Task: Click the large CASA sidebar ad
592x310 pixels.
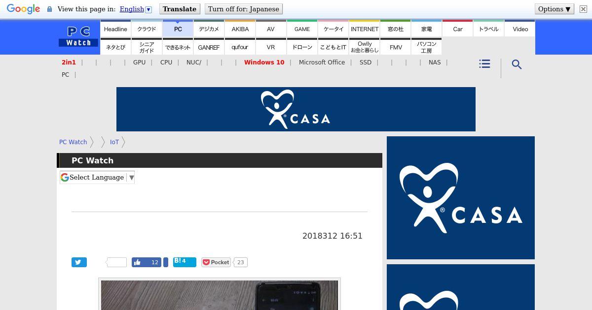Action: pyautogui.click(x=461, y=198)
